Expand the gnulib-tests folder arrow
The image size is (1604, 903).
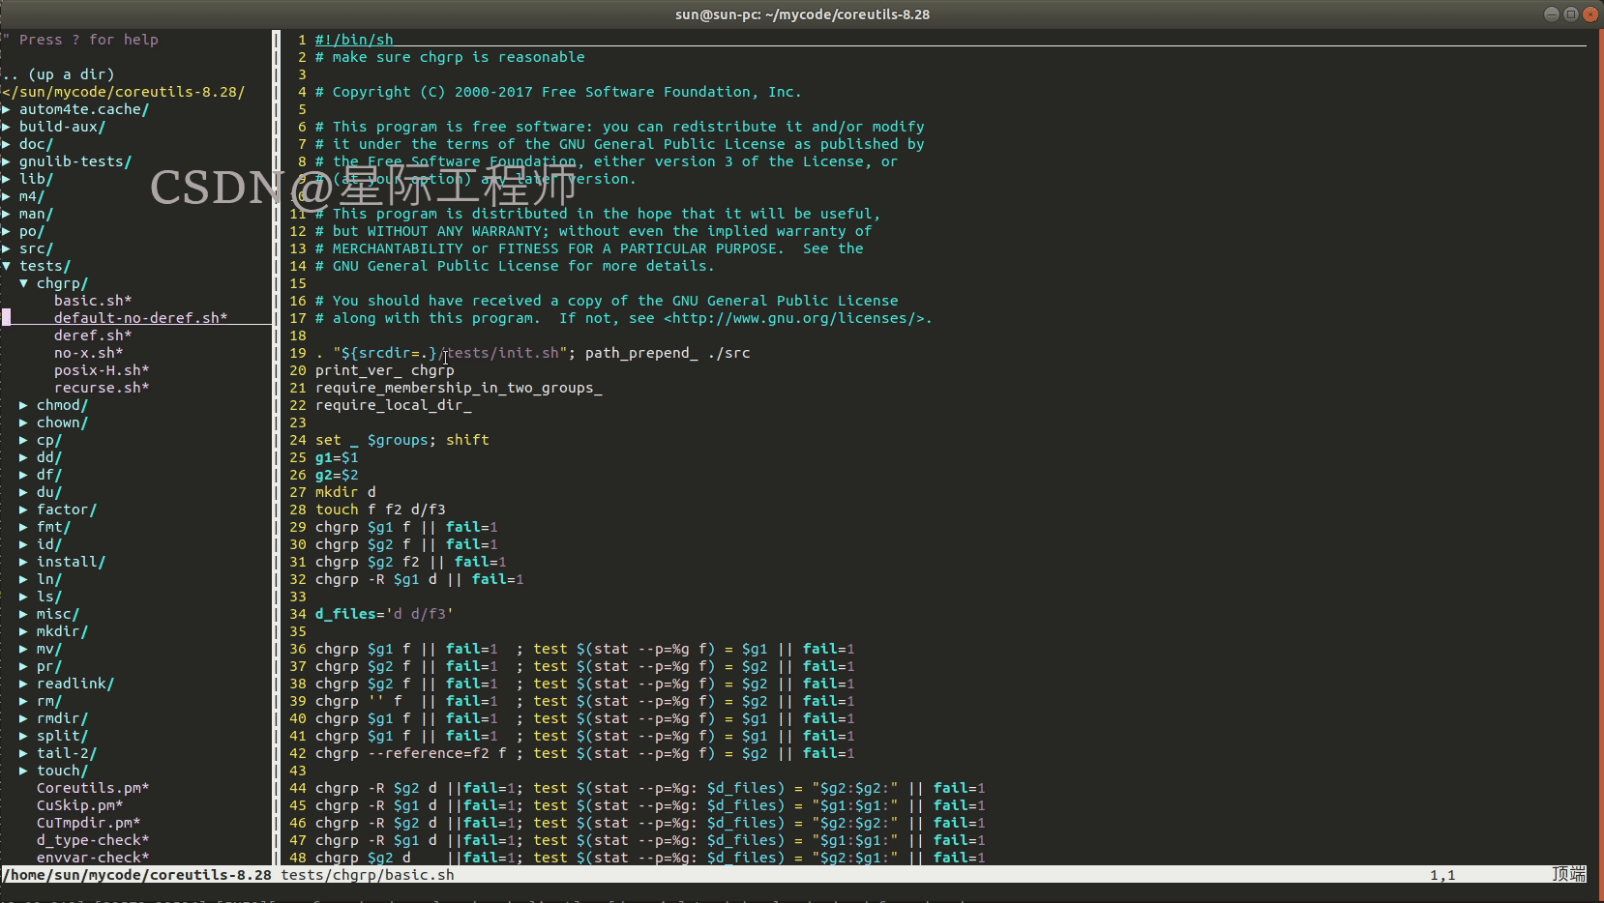pos(6,161)
